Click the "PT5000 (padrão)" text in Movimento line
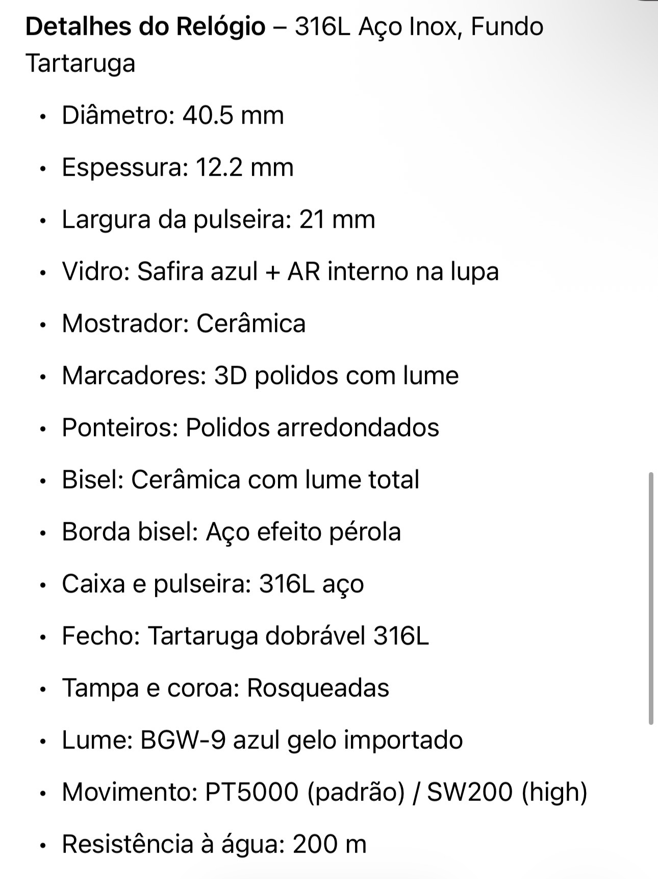The image size is (658, 879). (305, 792)
